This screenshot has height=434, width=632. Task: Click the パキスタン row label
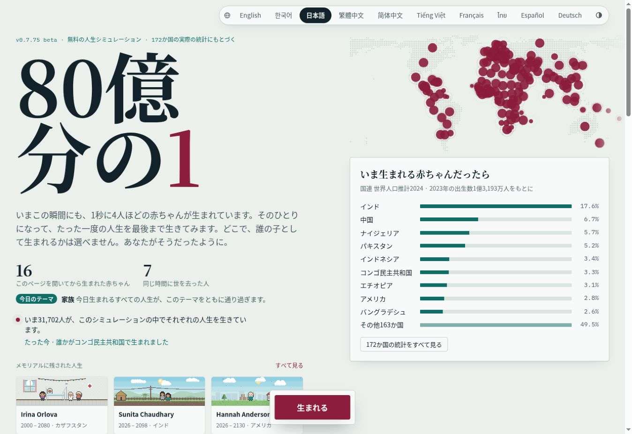click(x=376, y=246)
